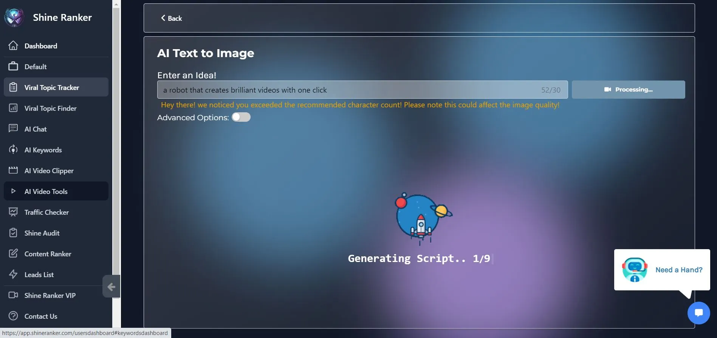Click the Shine Ranker VIP camera icon
The height and width of the screenshot is (338, 717).
(x=13, y=295)
